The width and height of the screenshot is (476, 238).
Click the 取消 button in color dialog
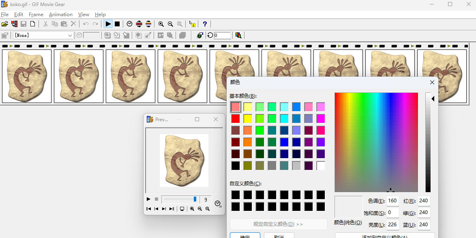coord(279,236)
